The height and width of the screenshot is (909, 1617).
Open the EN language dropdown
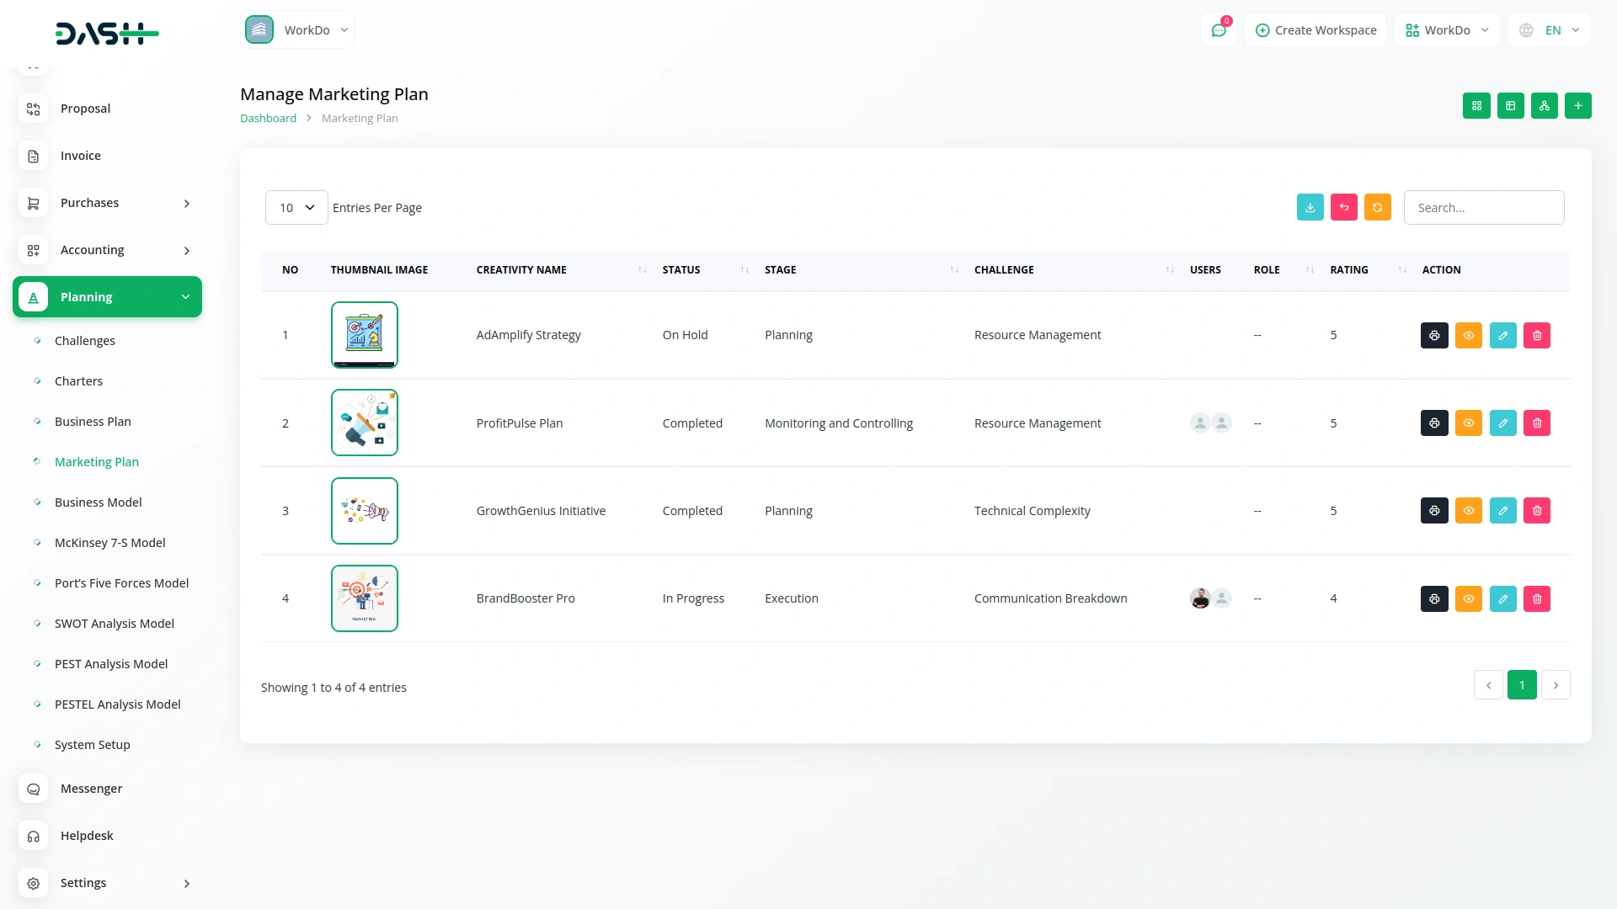click(x=1550, y=30)
